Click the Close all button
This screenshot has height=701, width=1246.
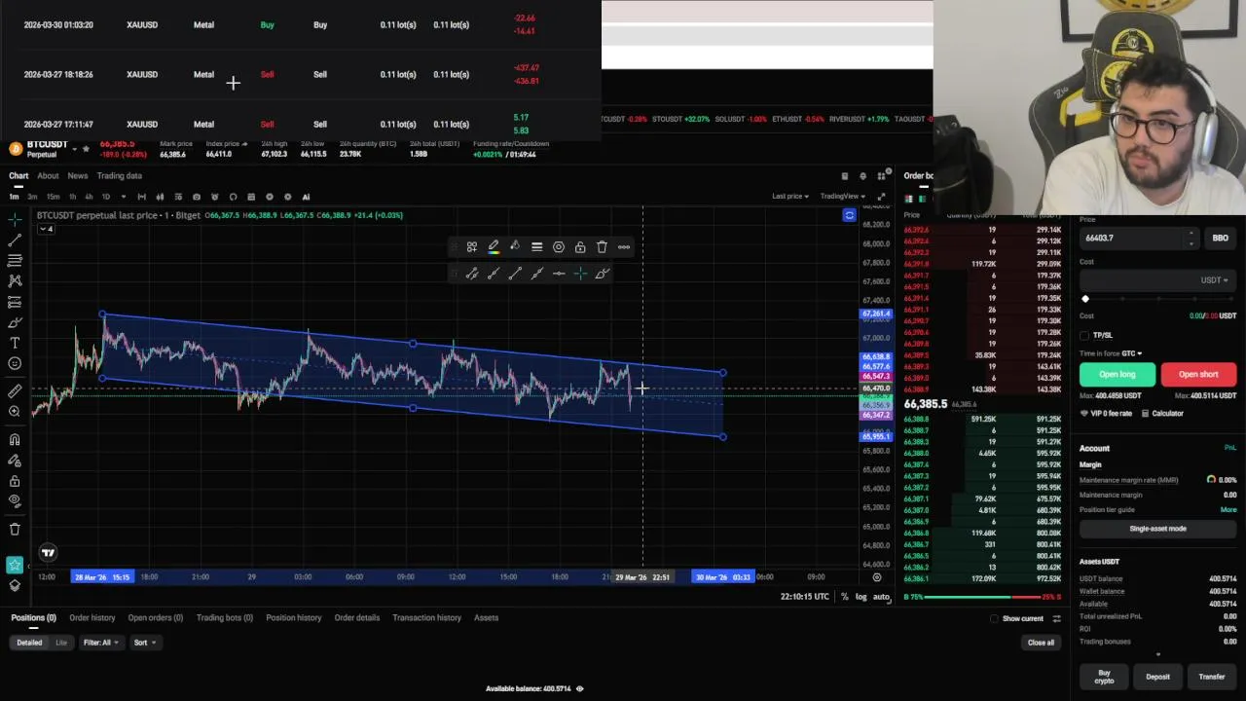(1041, 643)
